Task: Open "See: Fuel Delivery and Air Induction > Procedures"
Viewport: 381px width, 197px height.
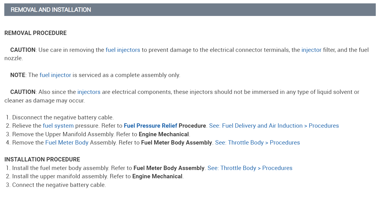Action: pos(274,126)
